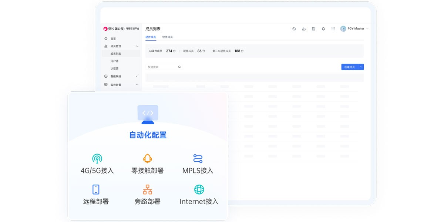This screenshot has height=222, width=444.
Task: Click the 旁路部署 network icon
Action: (x=147, y=189)
